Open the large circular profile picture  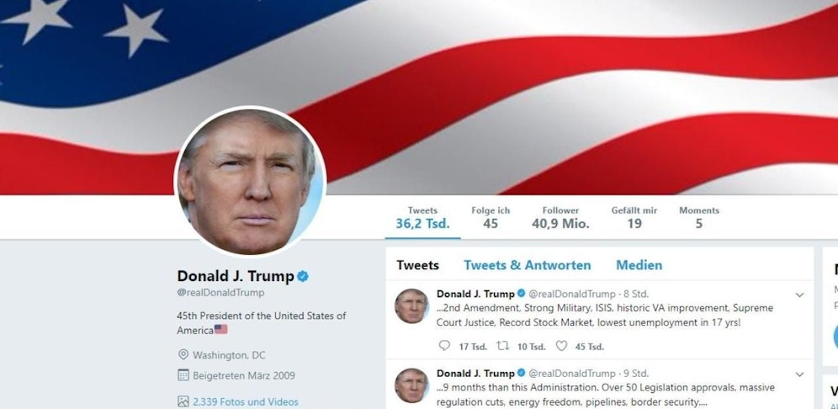point(250,181)
